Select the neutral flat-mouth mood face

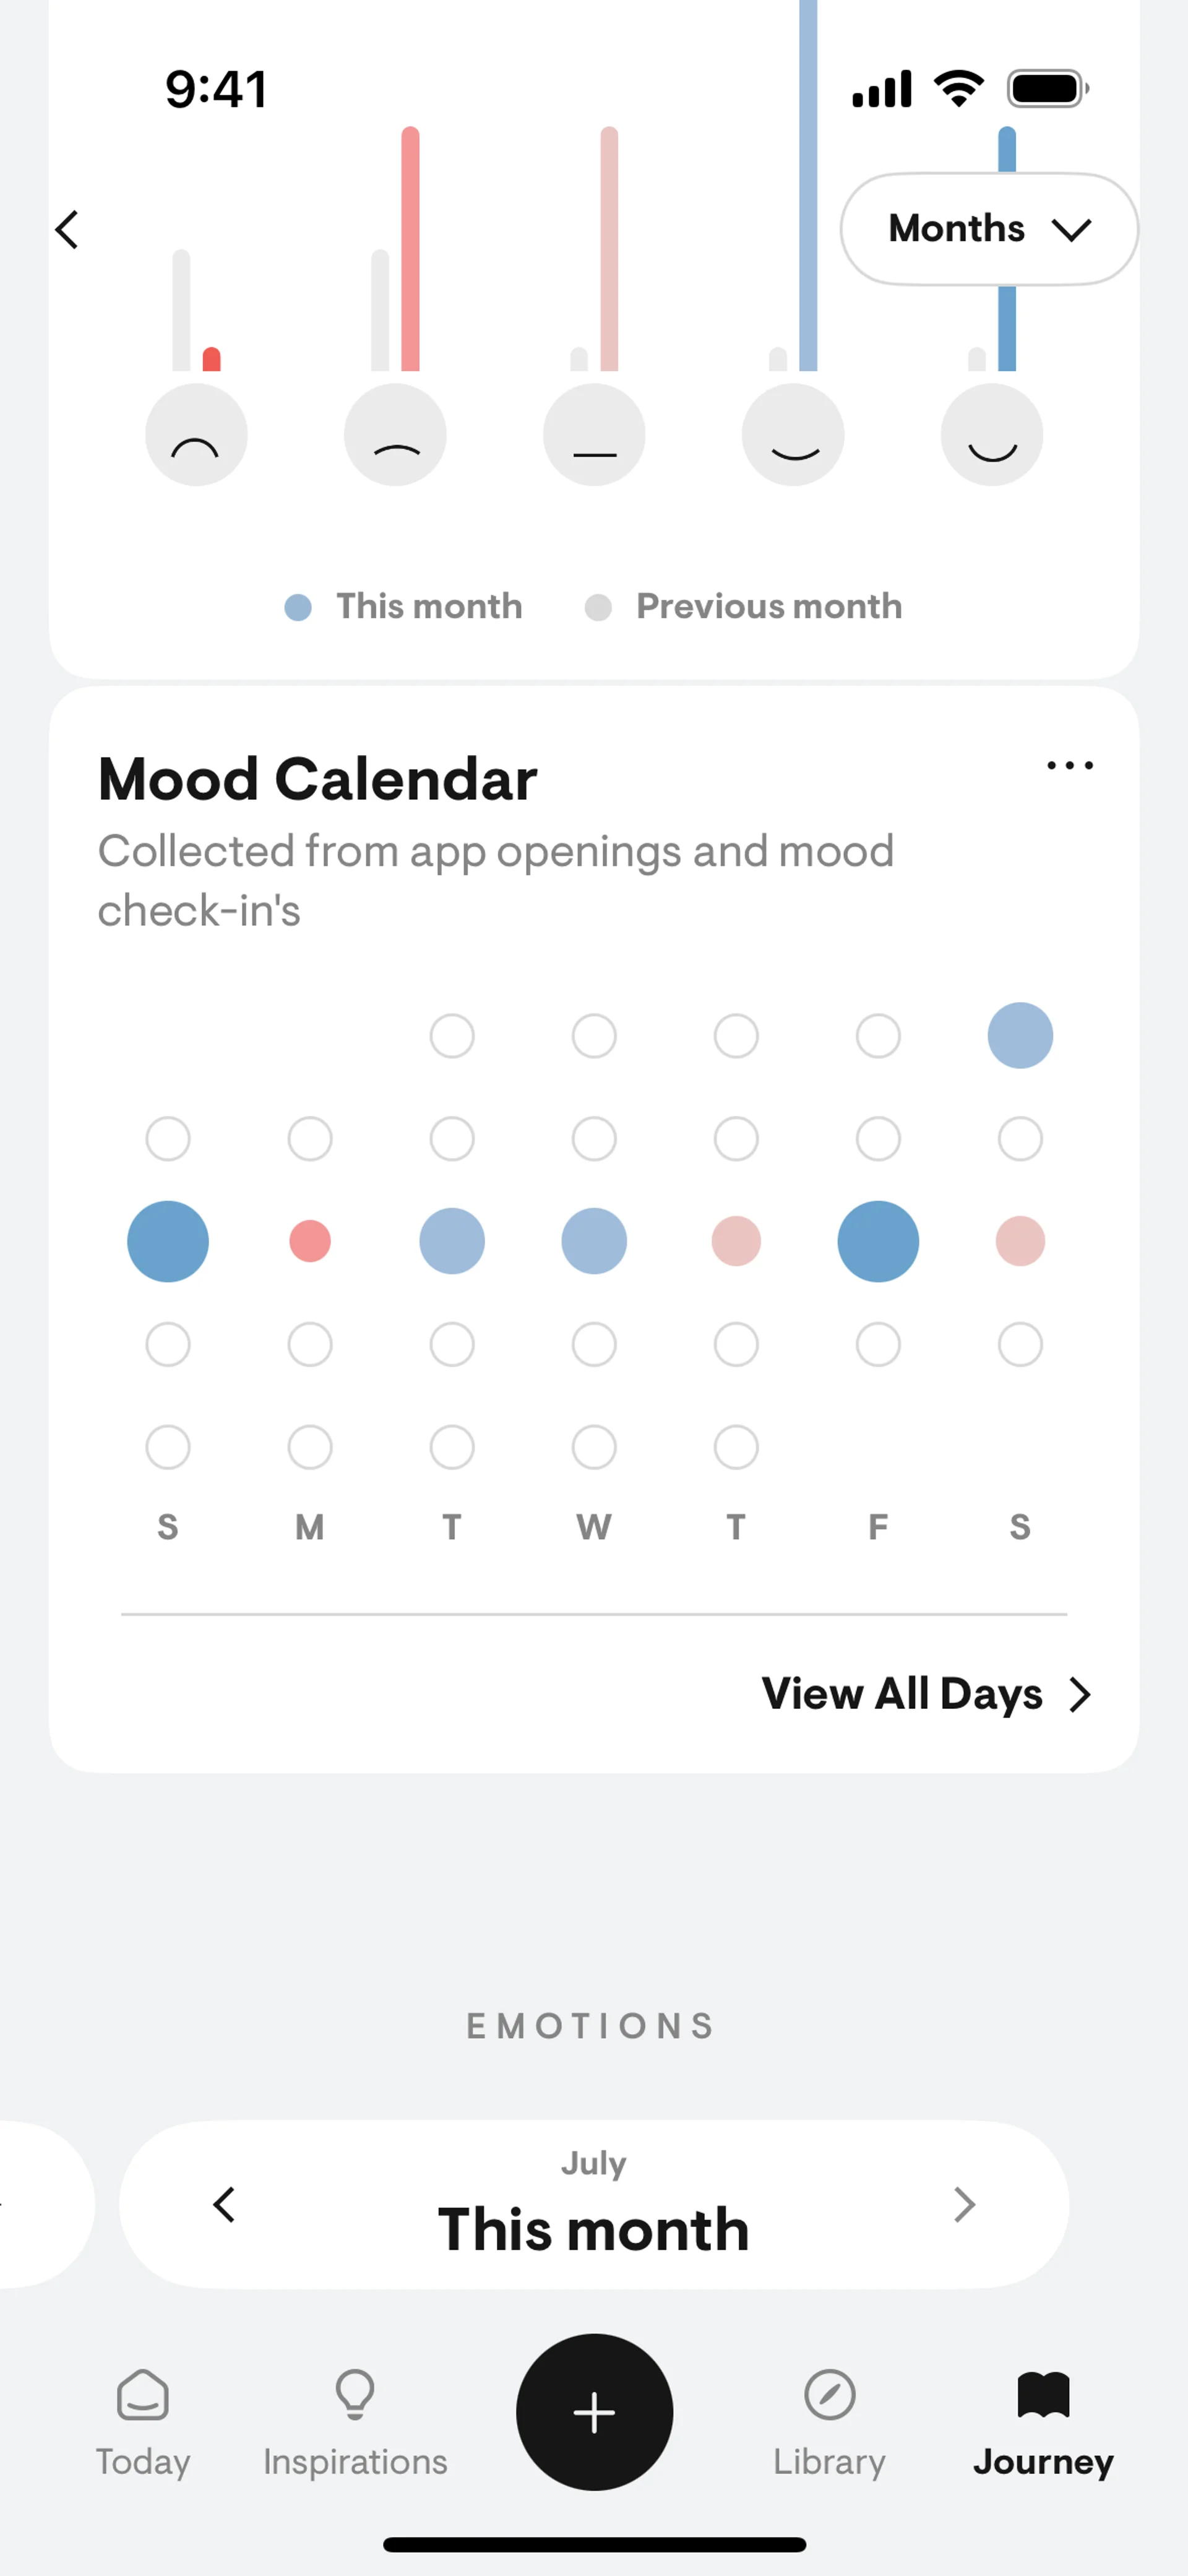[594, 435]
